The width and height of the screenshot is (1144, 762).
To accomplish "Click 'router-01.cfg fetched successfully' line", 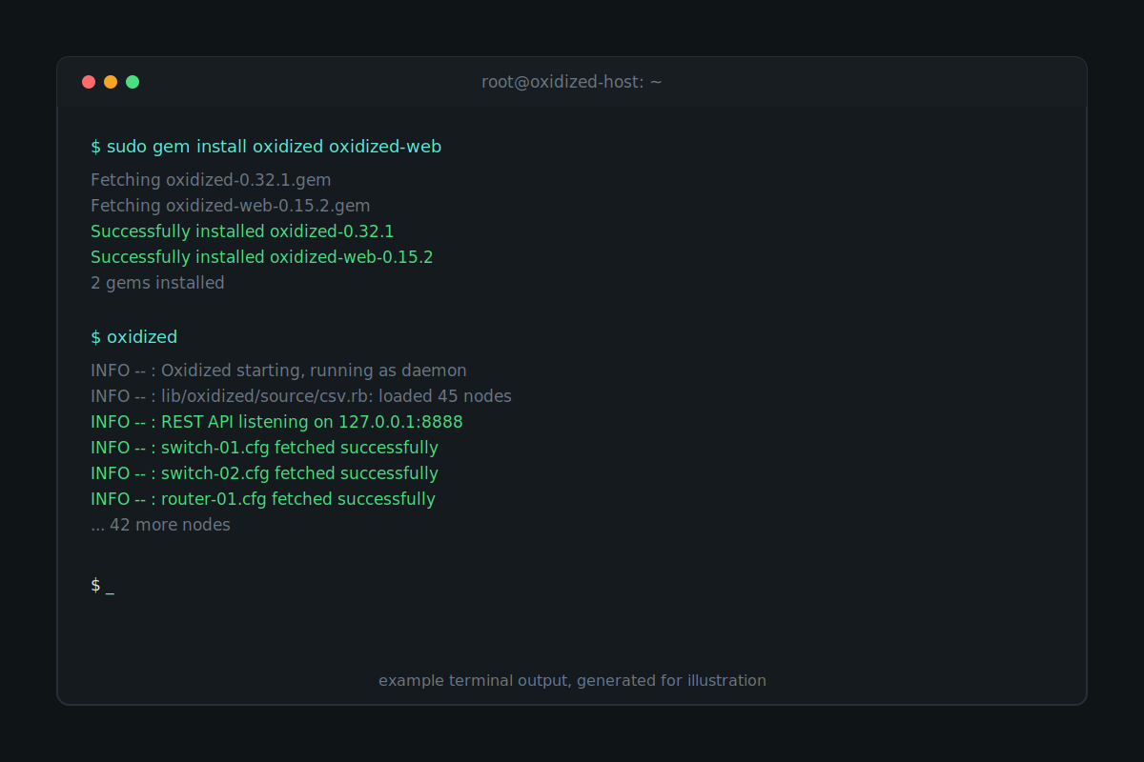I will [x=263, y=499].
